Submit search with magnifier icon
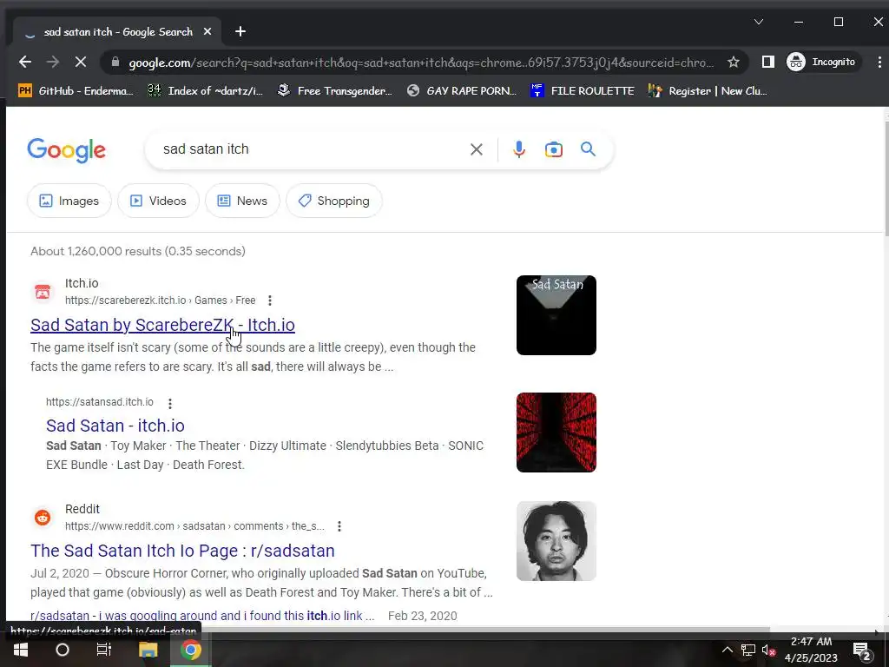The image size is (889, 667). [x=588, y=149]
